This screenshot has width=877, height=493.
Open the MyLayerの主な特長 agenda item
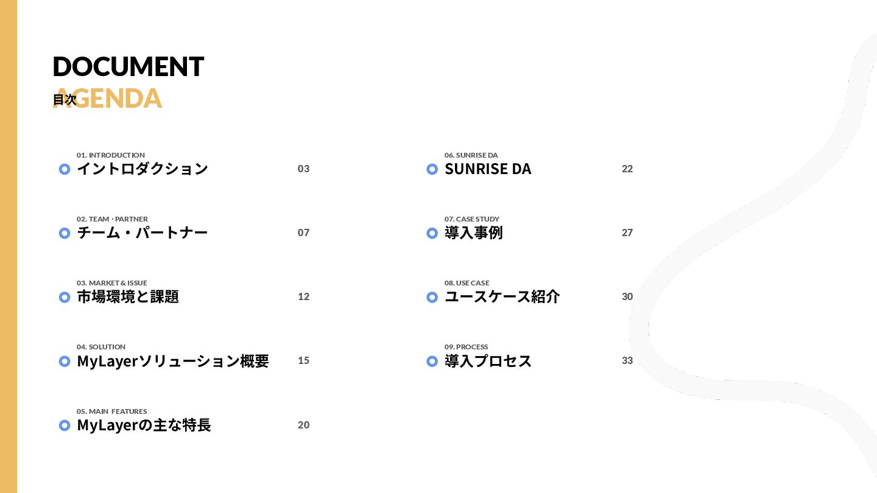coord(144,425)
